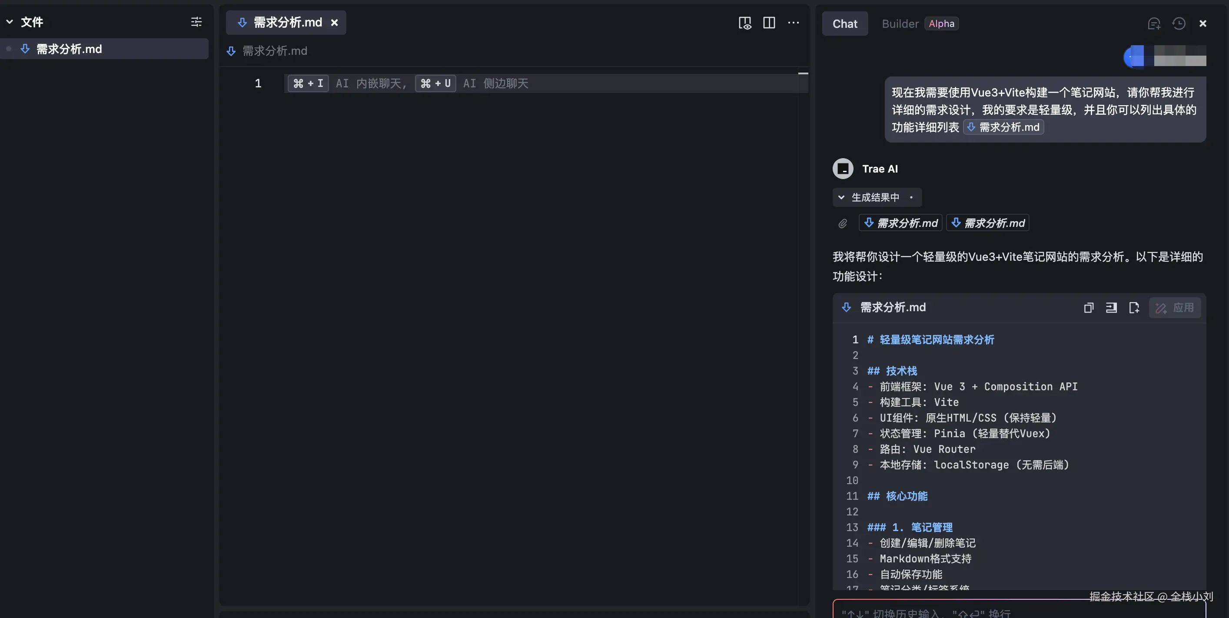Insert code at cursor icon
1229x618 pixels.
1111,308
